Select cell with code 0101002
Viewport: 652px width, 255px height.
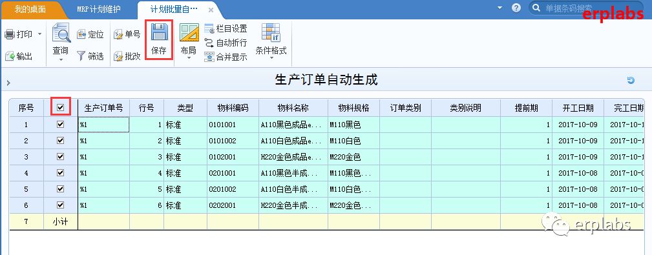[233, 141]
